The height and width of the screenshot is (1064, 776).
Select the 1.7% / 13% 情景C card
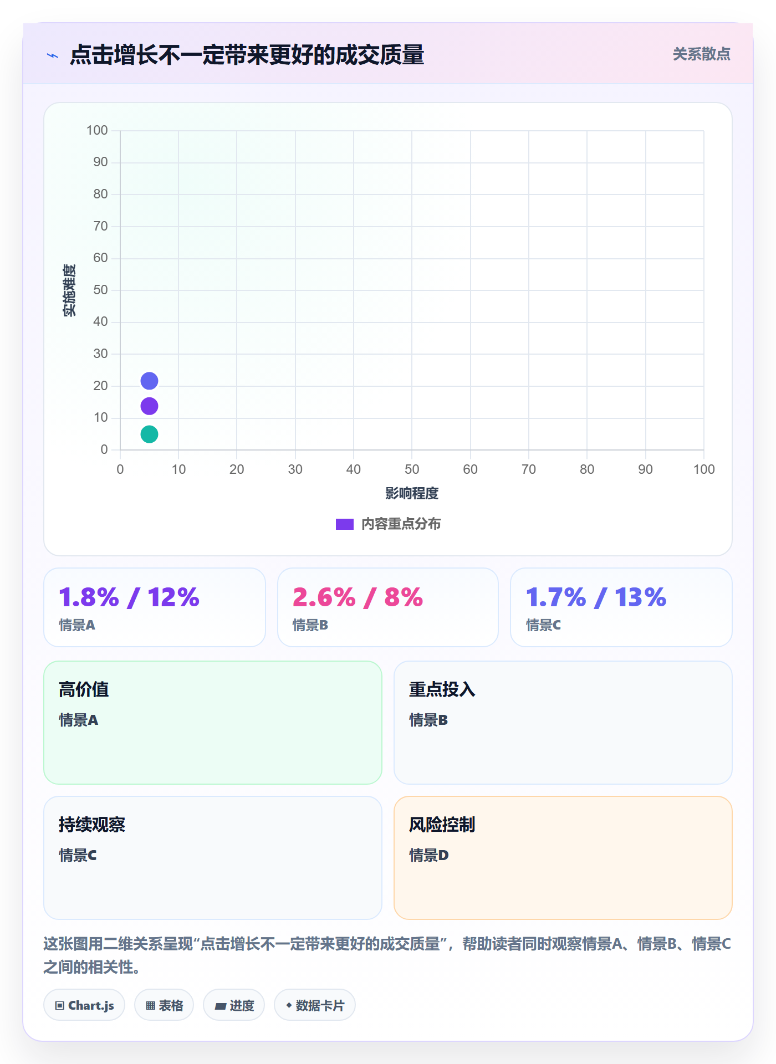coord(621,607)
